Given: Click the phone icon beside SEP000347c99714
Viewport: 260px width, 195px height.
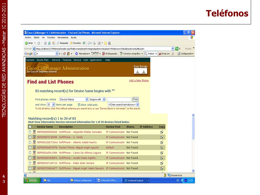Looking at the screenshot, I should click(x=34, y=163).
